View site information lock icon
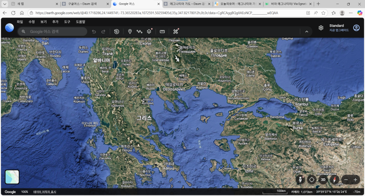365x196 pixels. pyautogui.click(x=31, y=13)
